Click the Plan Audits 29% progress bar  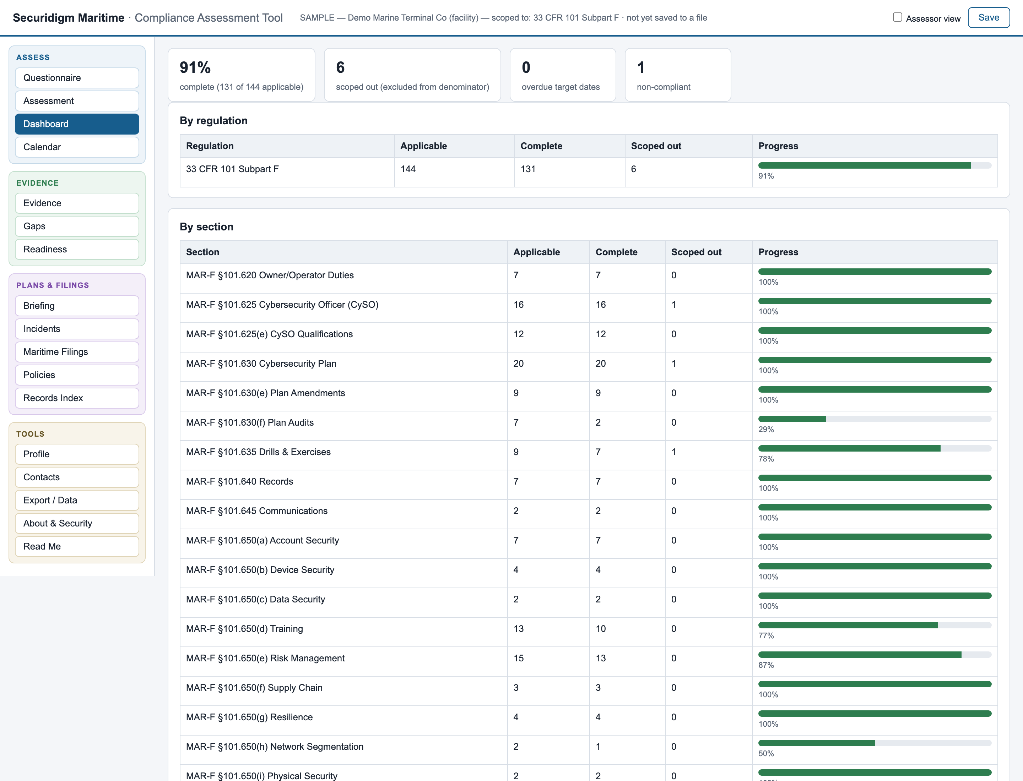[x=875, y=419]
